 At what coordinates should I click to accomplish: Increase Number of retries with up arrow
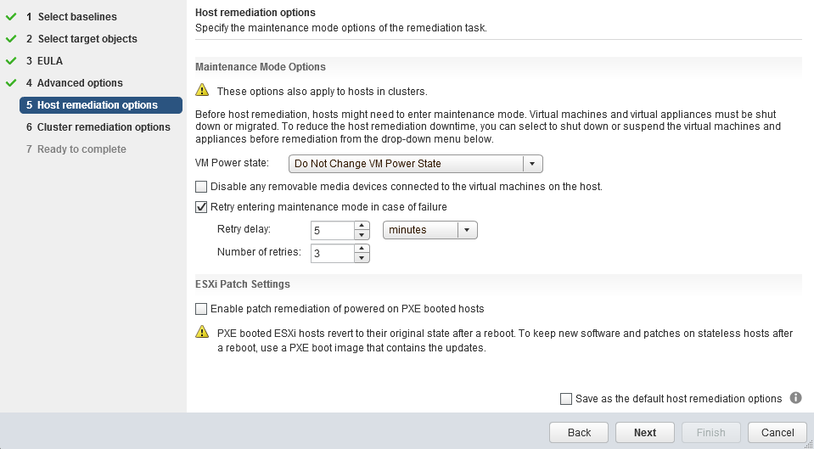362,249
